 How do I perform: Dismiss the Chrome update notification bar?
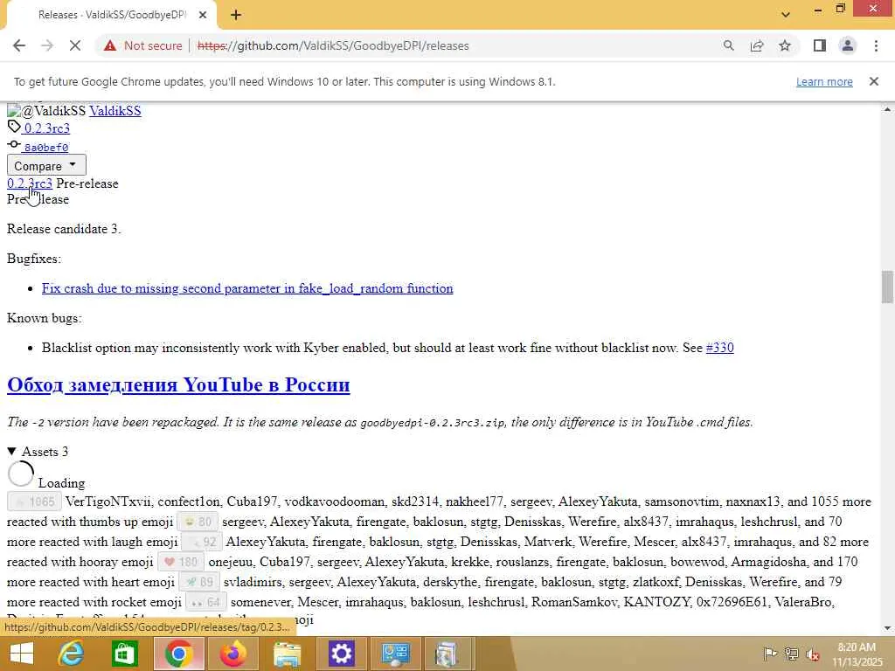874,81
